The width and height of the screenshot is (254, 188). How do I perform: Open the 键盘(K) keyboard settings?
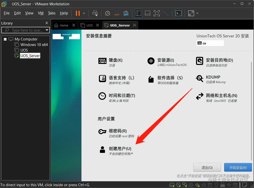click(x=111, y=62)
